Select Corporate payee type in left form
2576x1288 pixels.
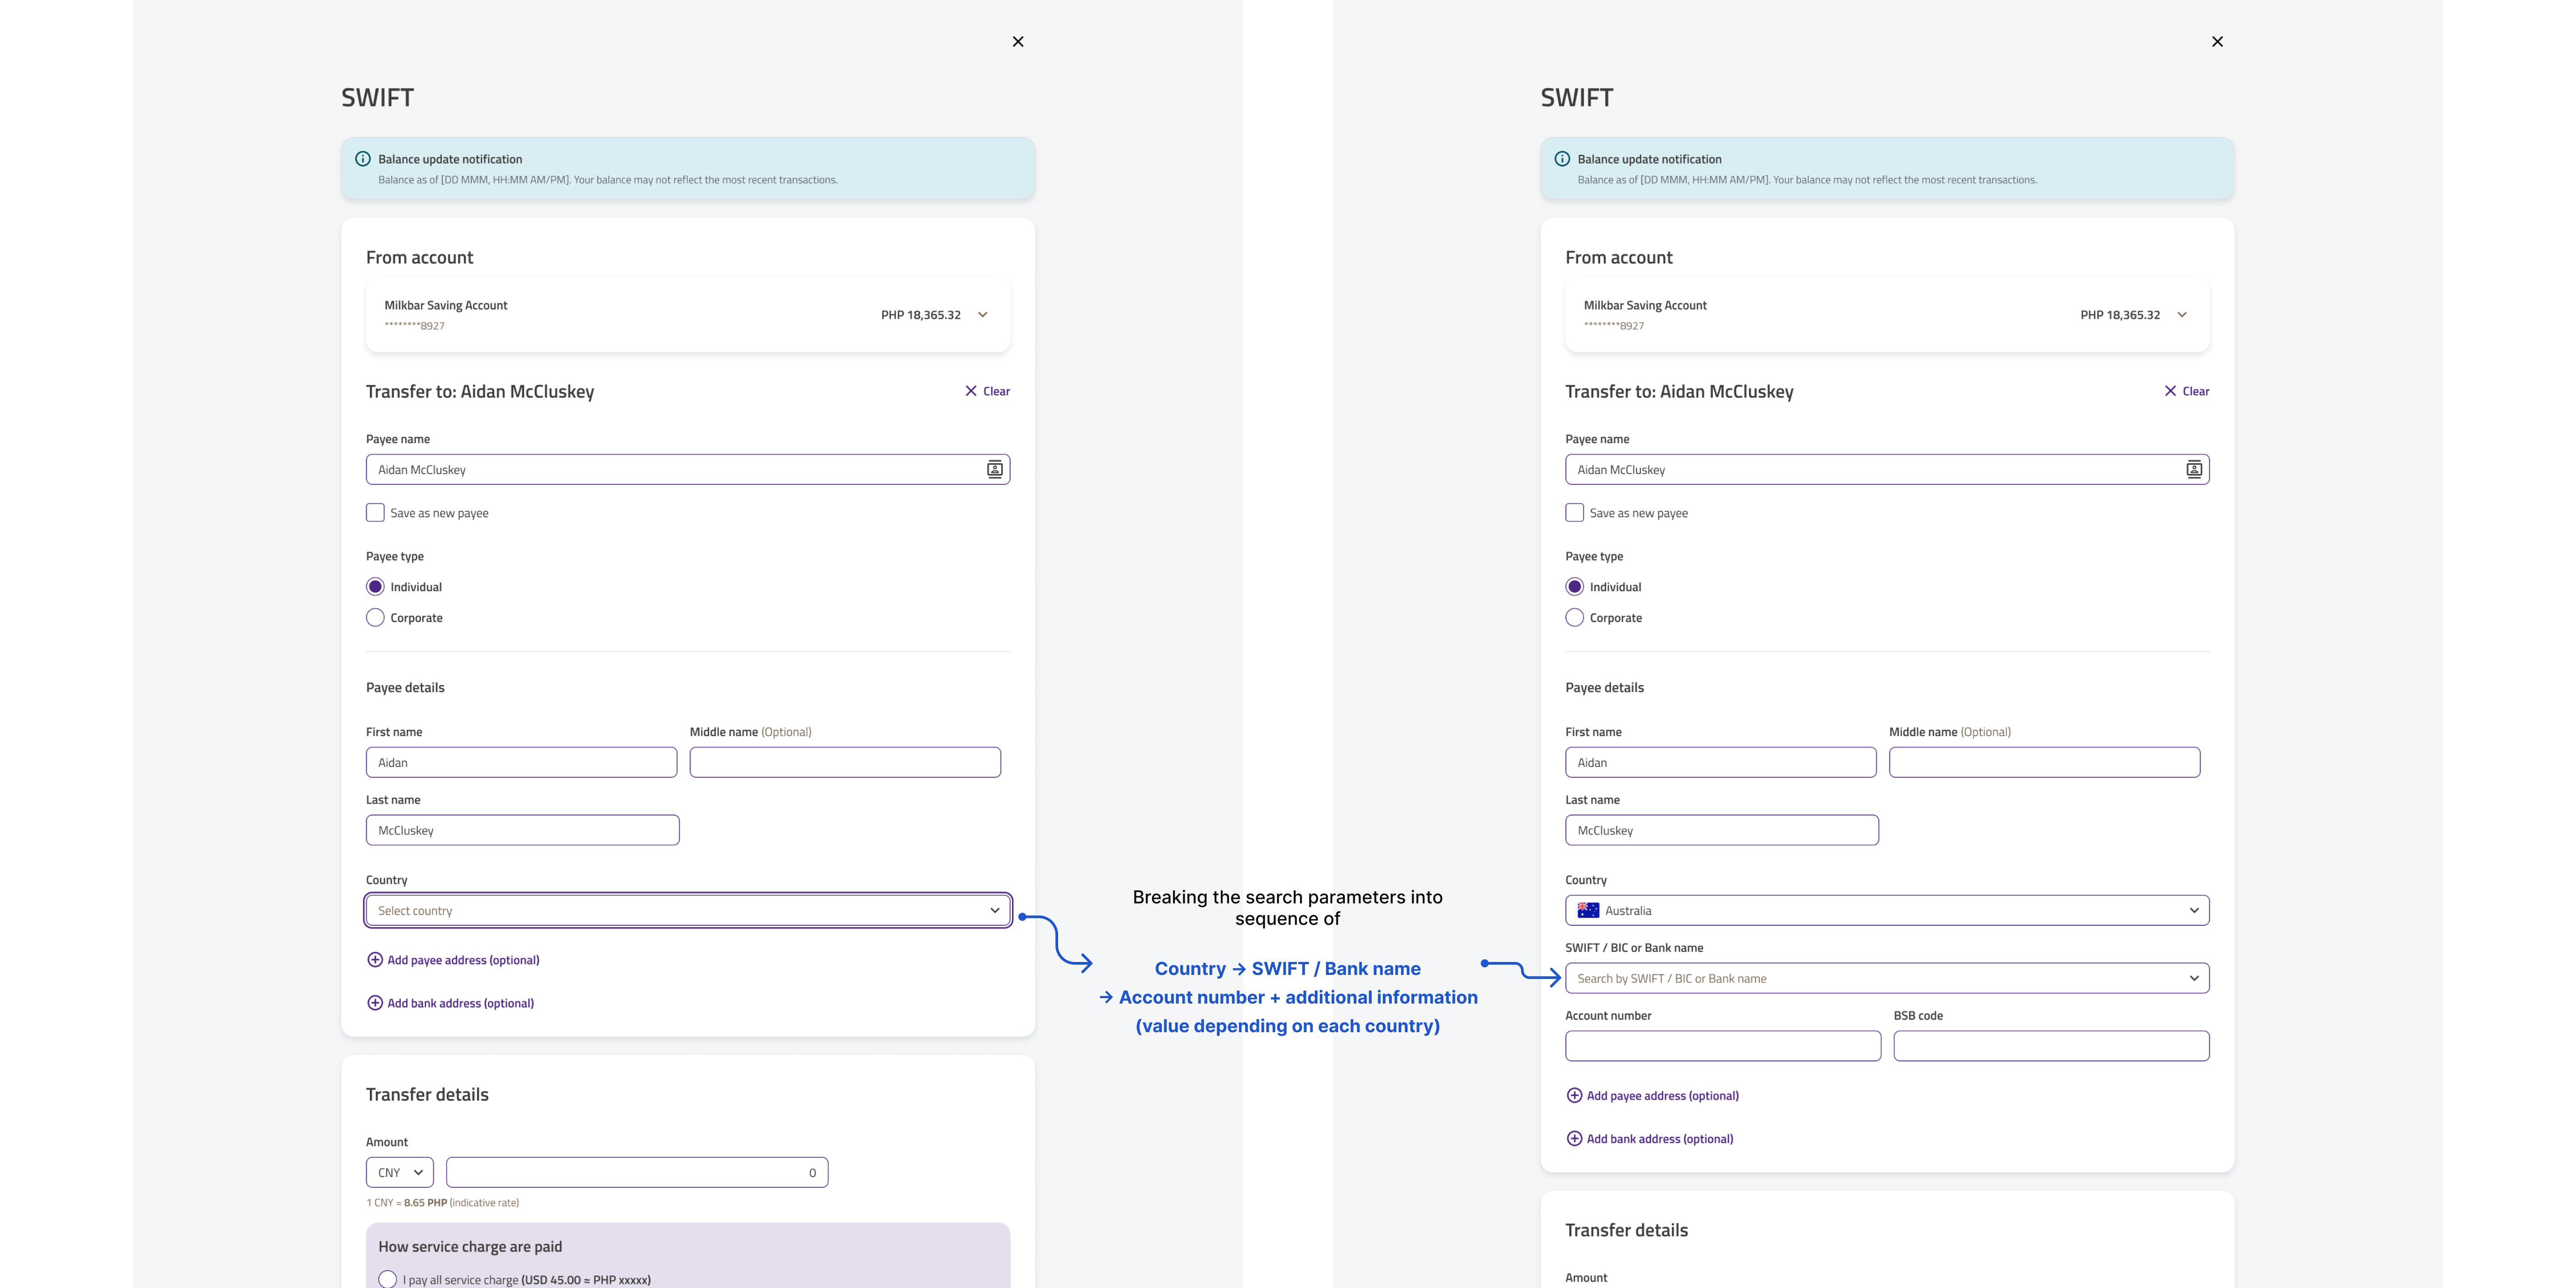(x=375, y=618)
